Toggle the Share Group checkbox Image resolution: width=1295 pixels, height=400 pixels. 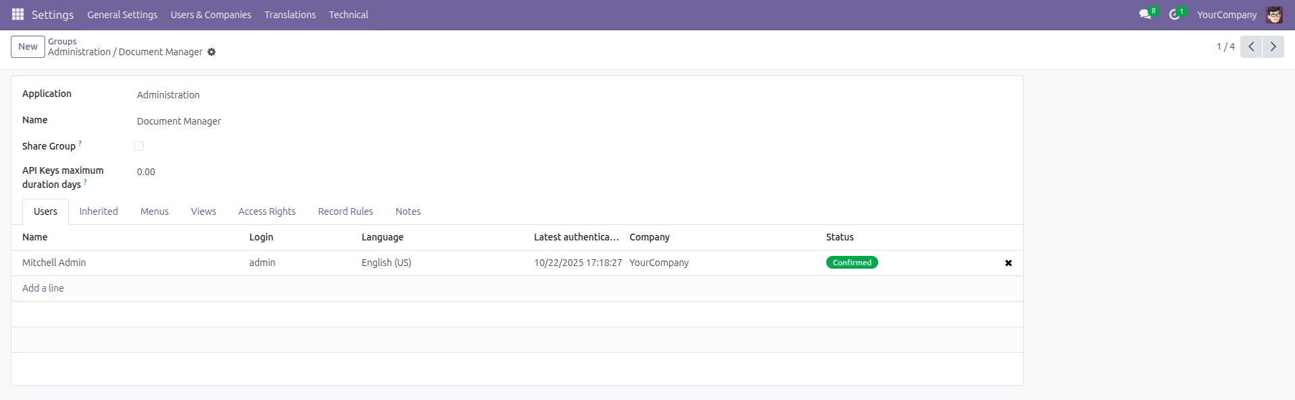[139, 146]
